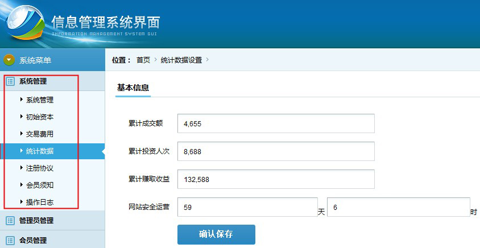Click the 累计成交额 input field
The image size is (480, 248).
[x=276, y=123]
